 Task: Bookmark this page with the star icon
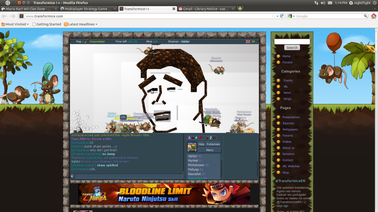274,16
